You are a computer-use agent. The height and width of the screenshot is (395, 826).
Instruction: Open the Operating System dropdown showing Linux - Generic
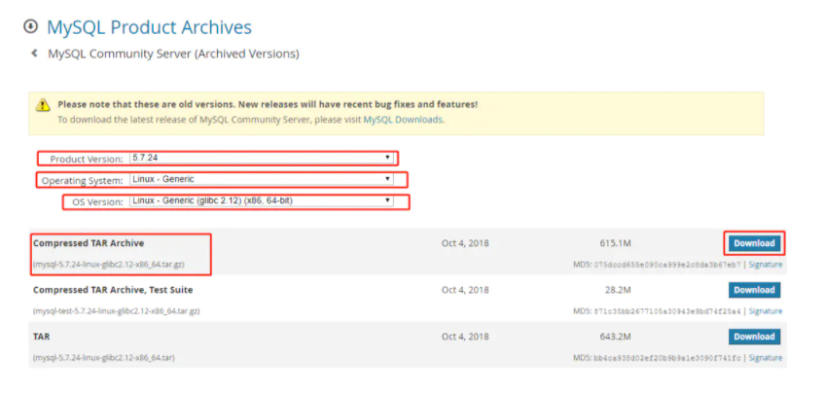coord(262,180)
